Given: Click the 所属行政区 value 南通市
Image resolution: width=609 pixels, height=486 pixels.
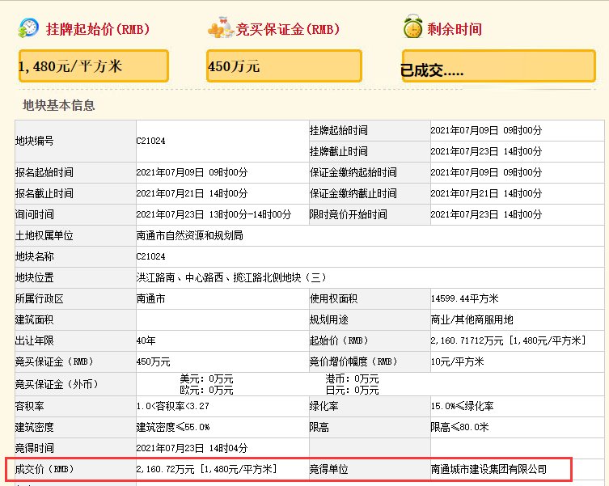Looking at the screenshot, I should (150, 298).
